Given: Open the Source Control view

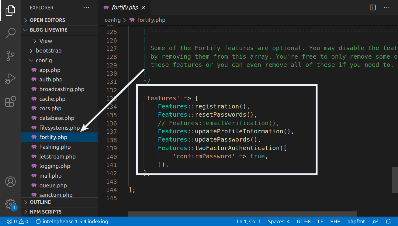Looking at the screenshot, I should coord(10,56).
